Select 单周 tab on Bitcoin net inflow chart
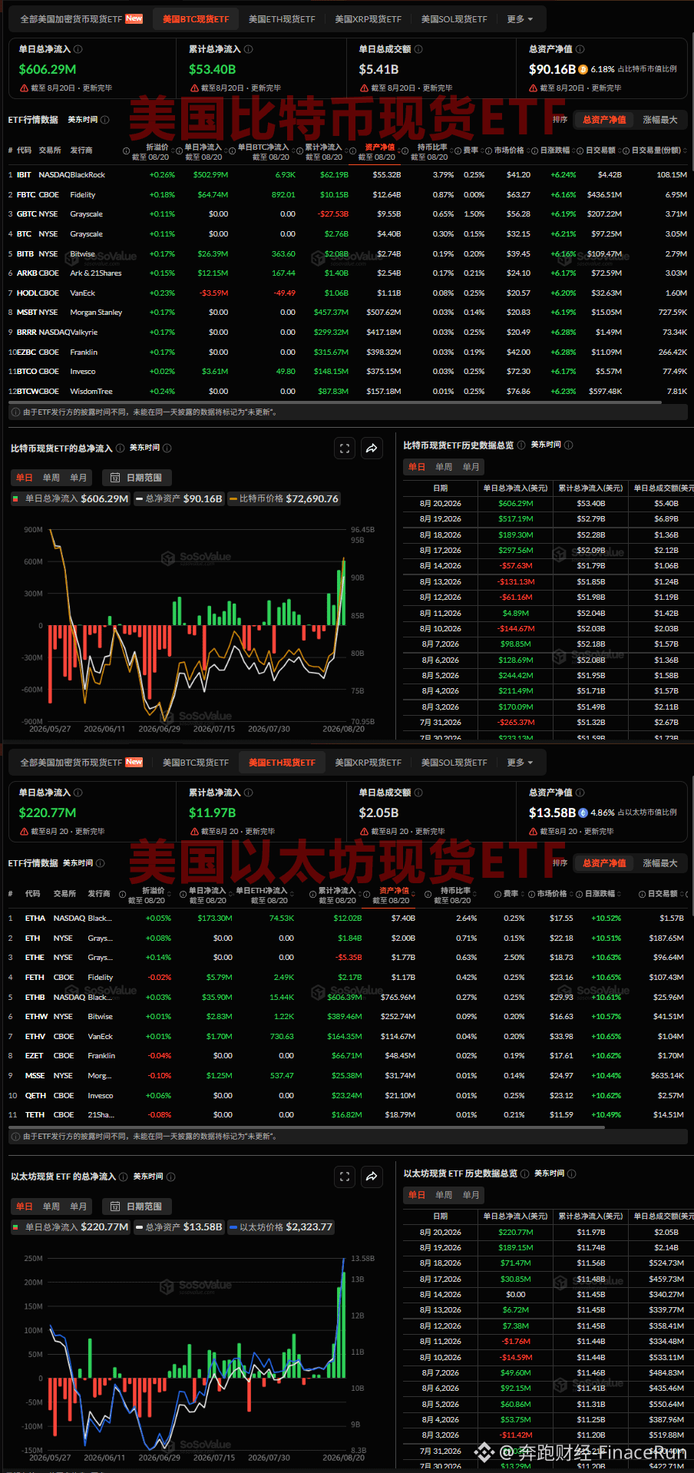 (51, 478)
